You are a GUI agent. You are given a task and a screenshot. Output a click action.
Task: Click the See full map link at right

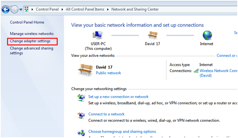[236, 33]
